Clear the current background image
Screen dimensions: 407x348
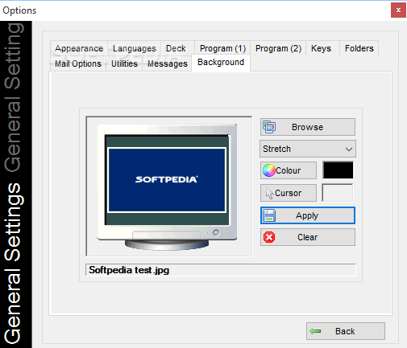tap(308, 237)
